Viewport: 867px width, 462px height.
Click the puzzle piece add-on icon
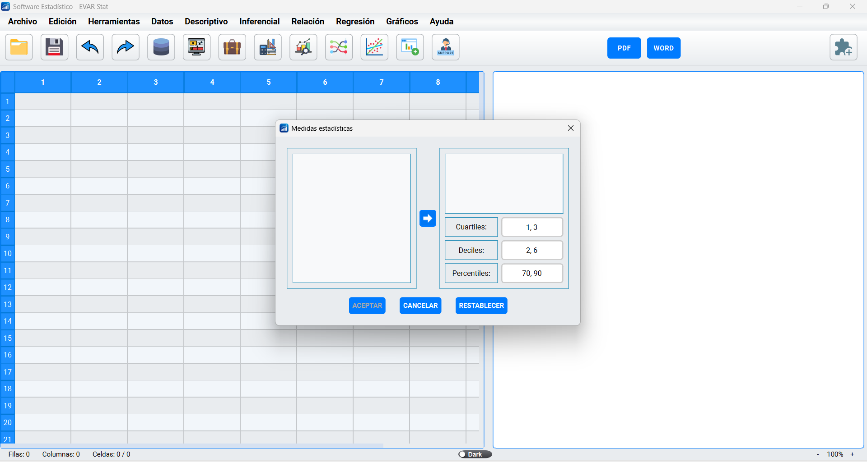(x=843, y=47)
